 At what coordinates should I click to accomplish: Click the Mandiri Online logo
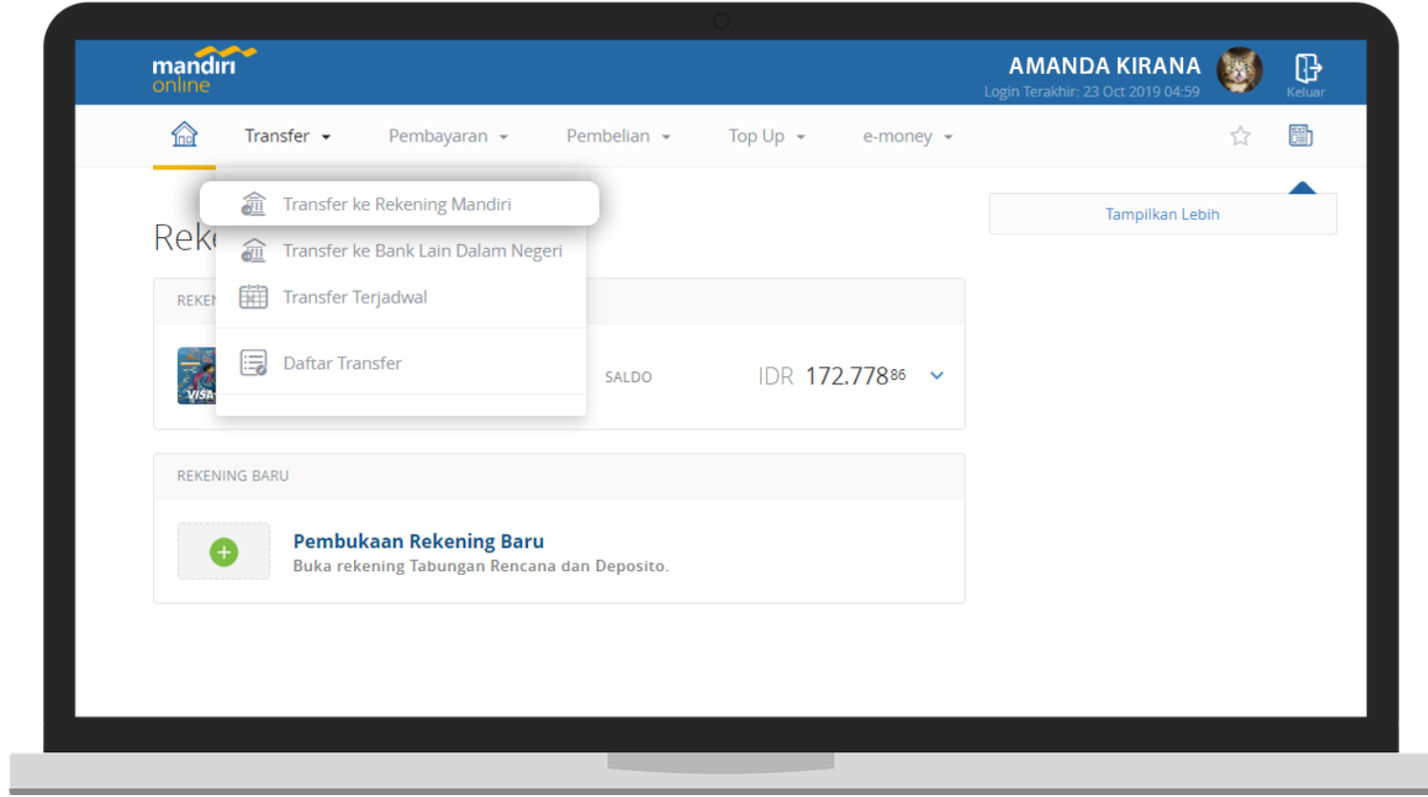click(203, 69)
